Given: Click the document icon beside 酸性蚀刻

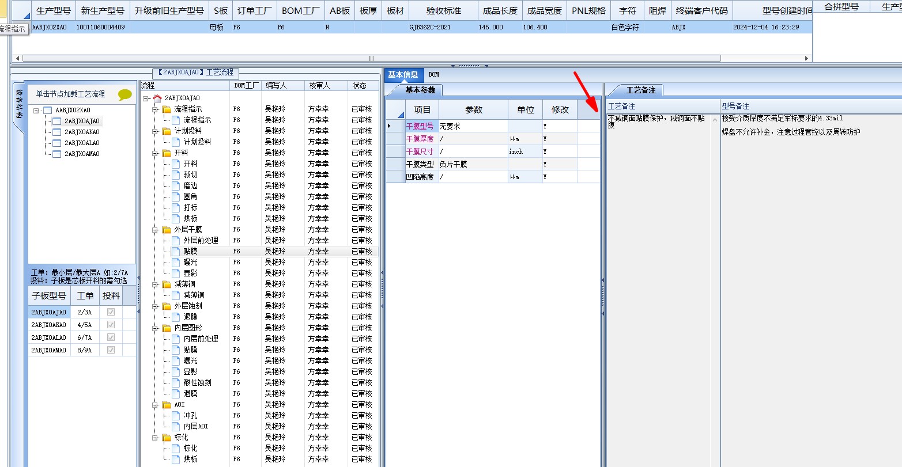Looking at the screenshot, I should click(x=176, y=382).
